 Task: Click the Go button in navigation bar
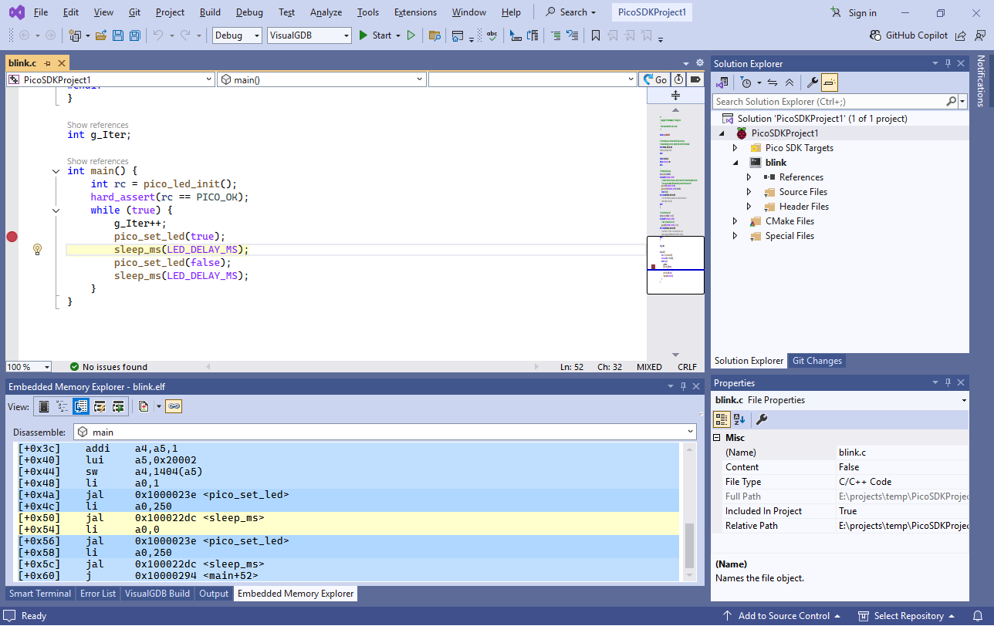tap(654, 79)
